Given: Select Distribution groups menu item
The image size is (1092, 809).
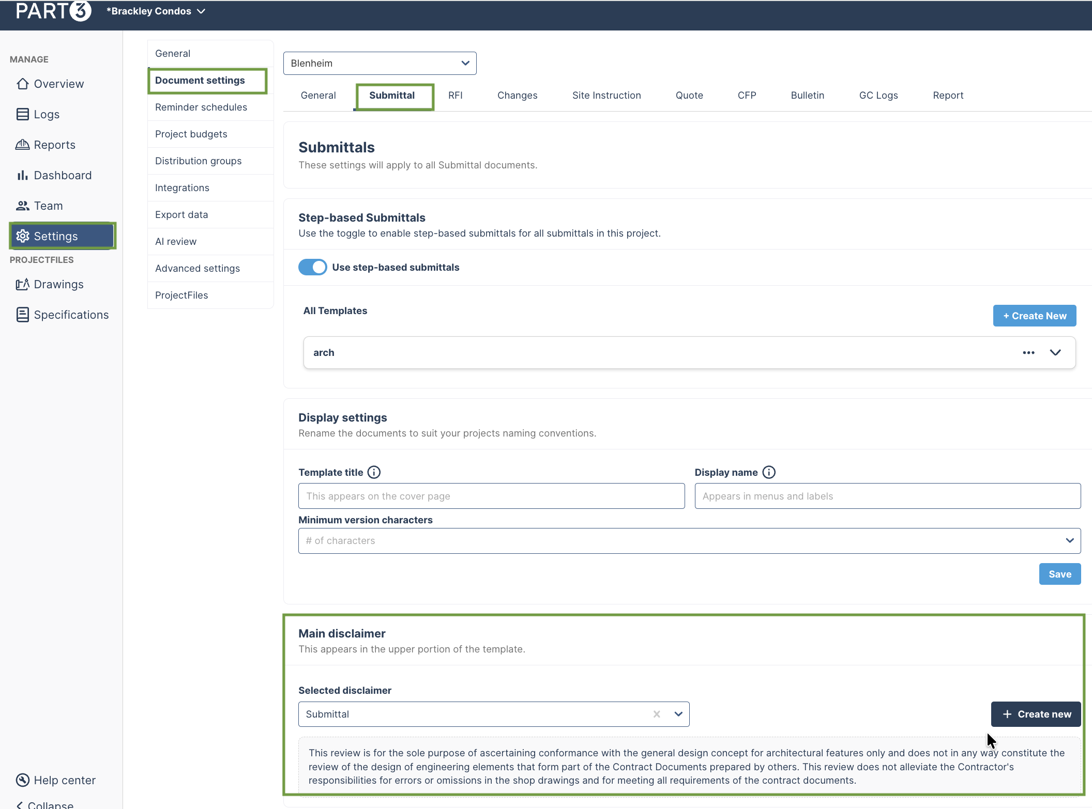Looking at the screenshot, I should pyautogui.click(x=210, y=161).
